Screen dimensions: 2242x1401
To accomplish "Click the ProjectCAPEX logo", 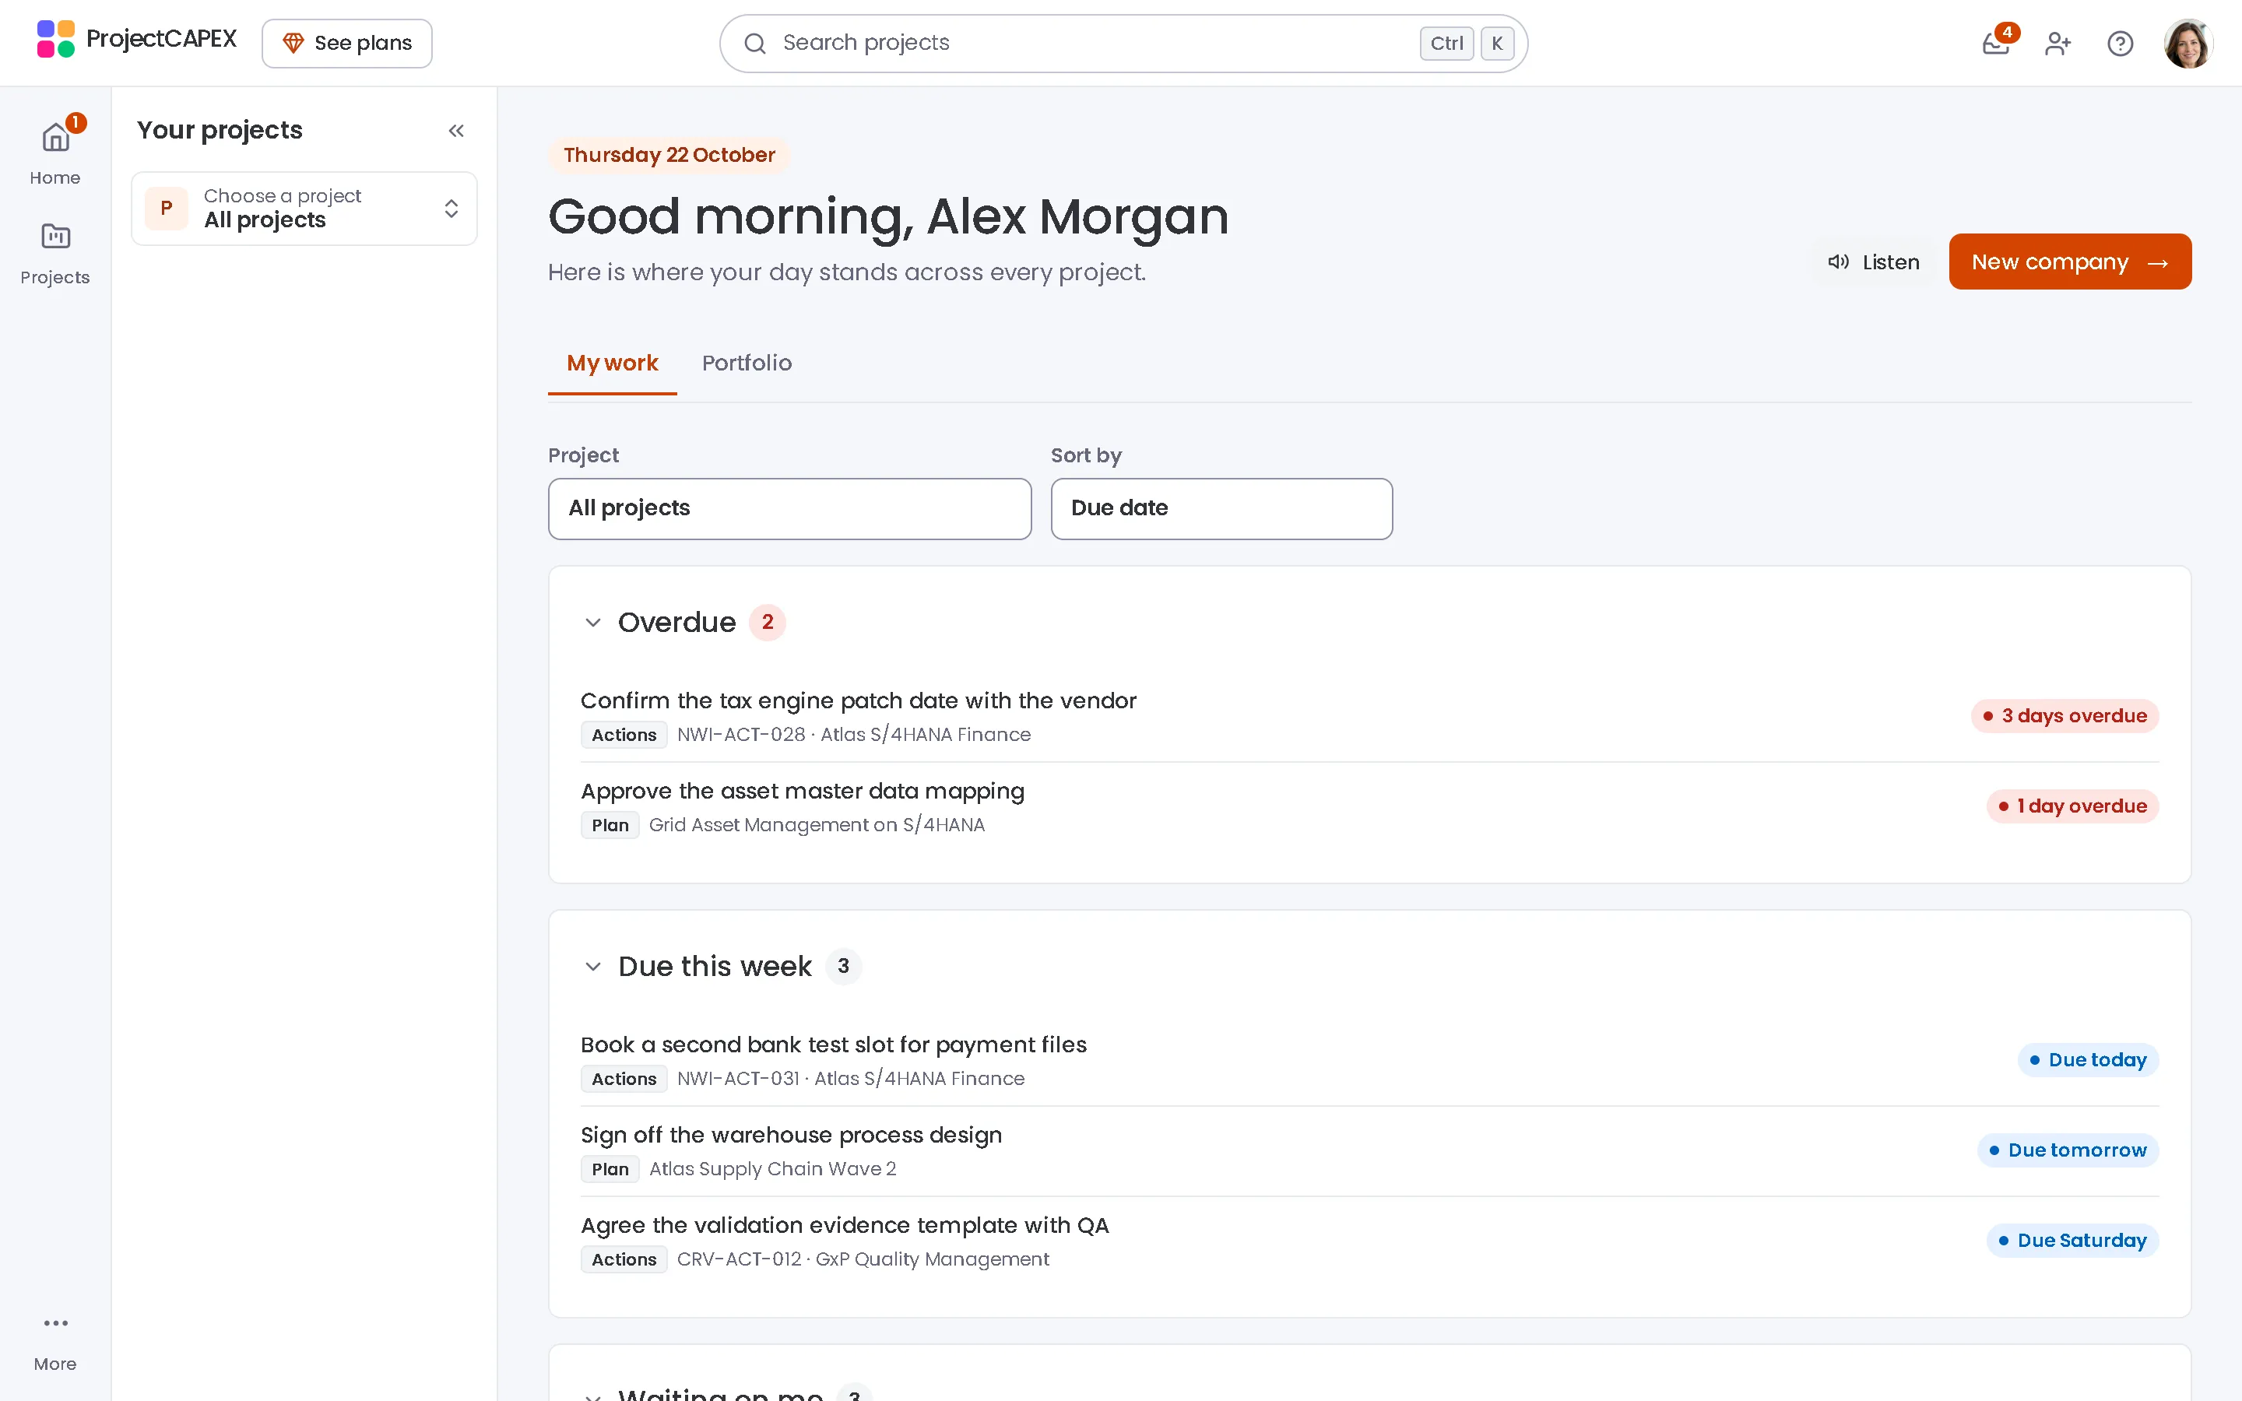I will pos(136,39).
